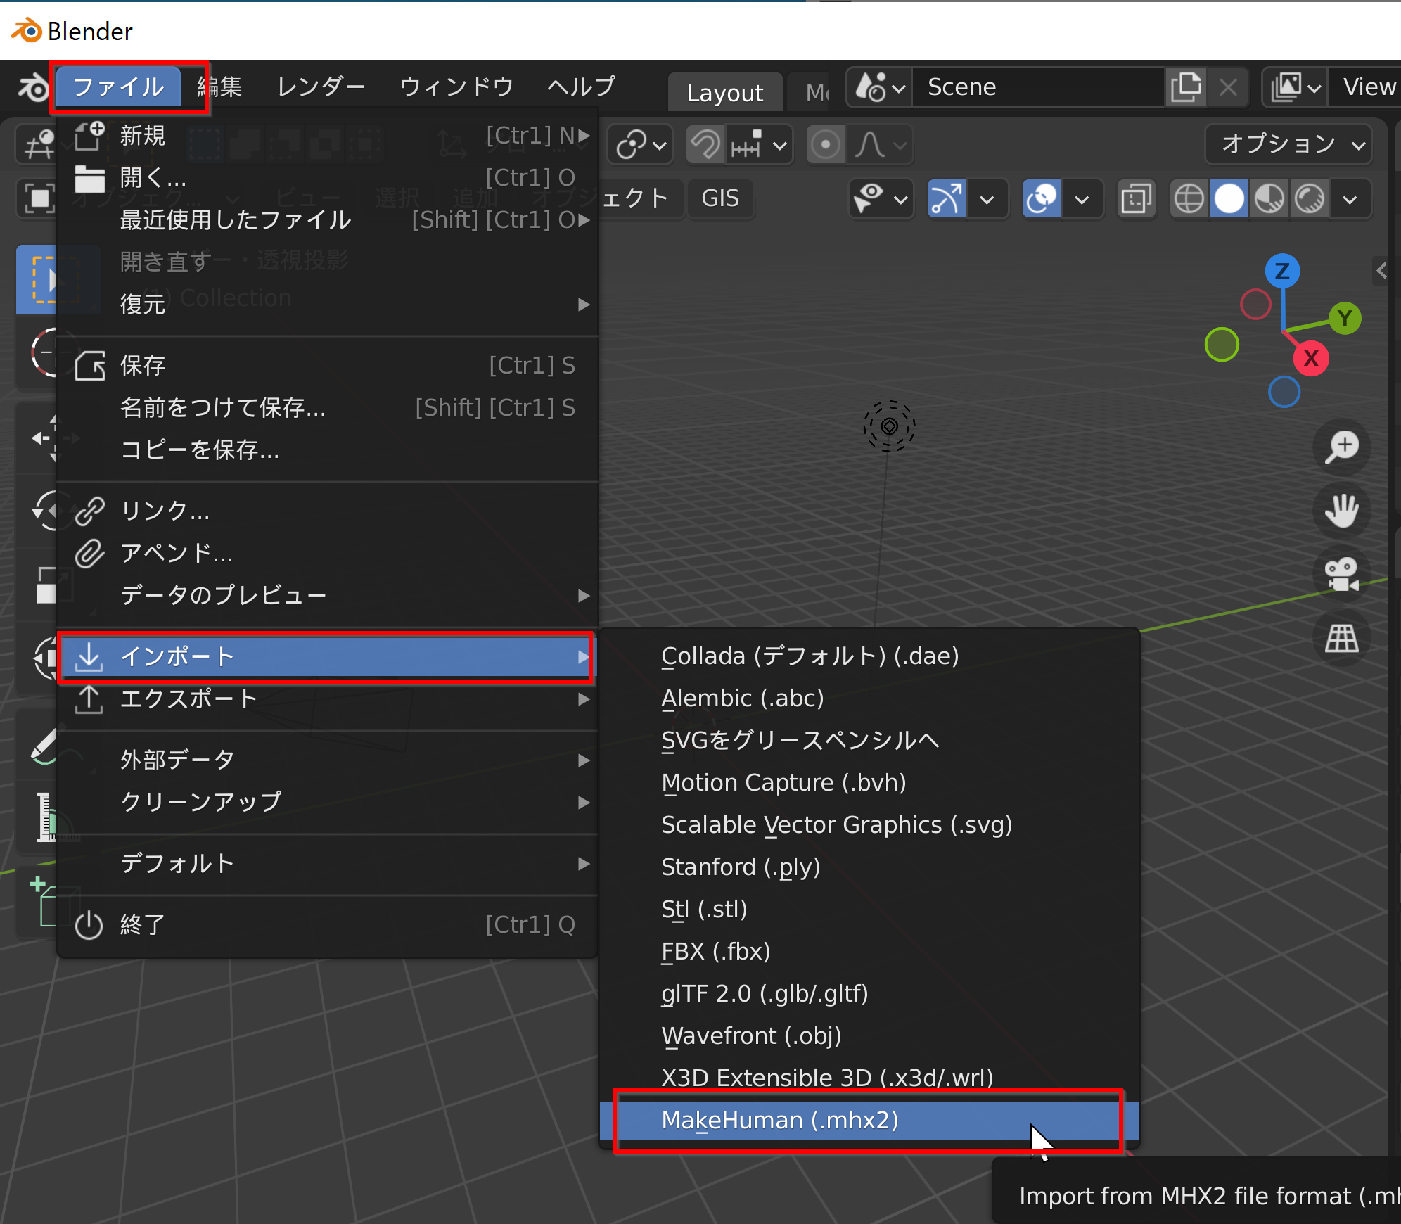The height and width of the screenshot is (1224, 1401).
Task: Expand the オプション dropdown
Action: (1288, 144)
